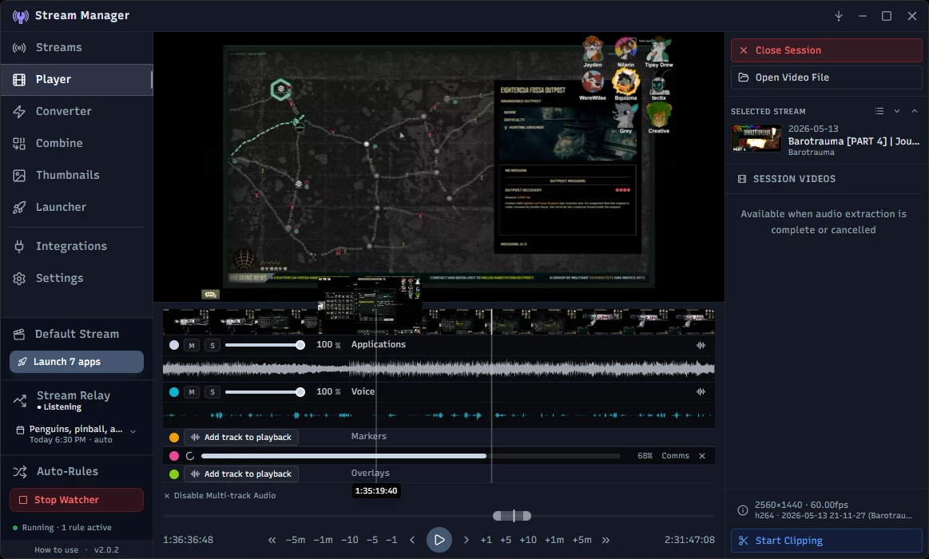Solo the Applications track with S
Screen dimensions: 929x559
(212, 345)
